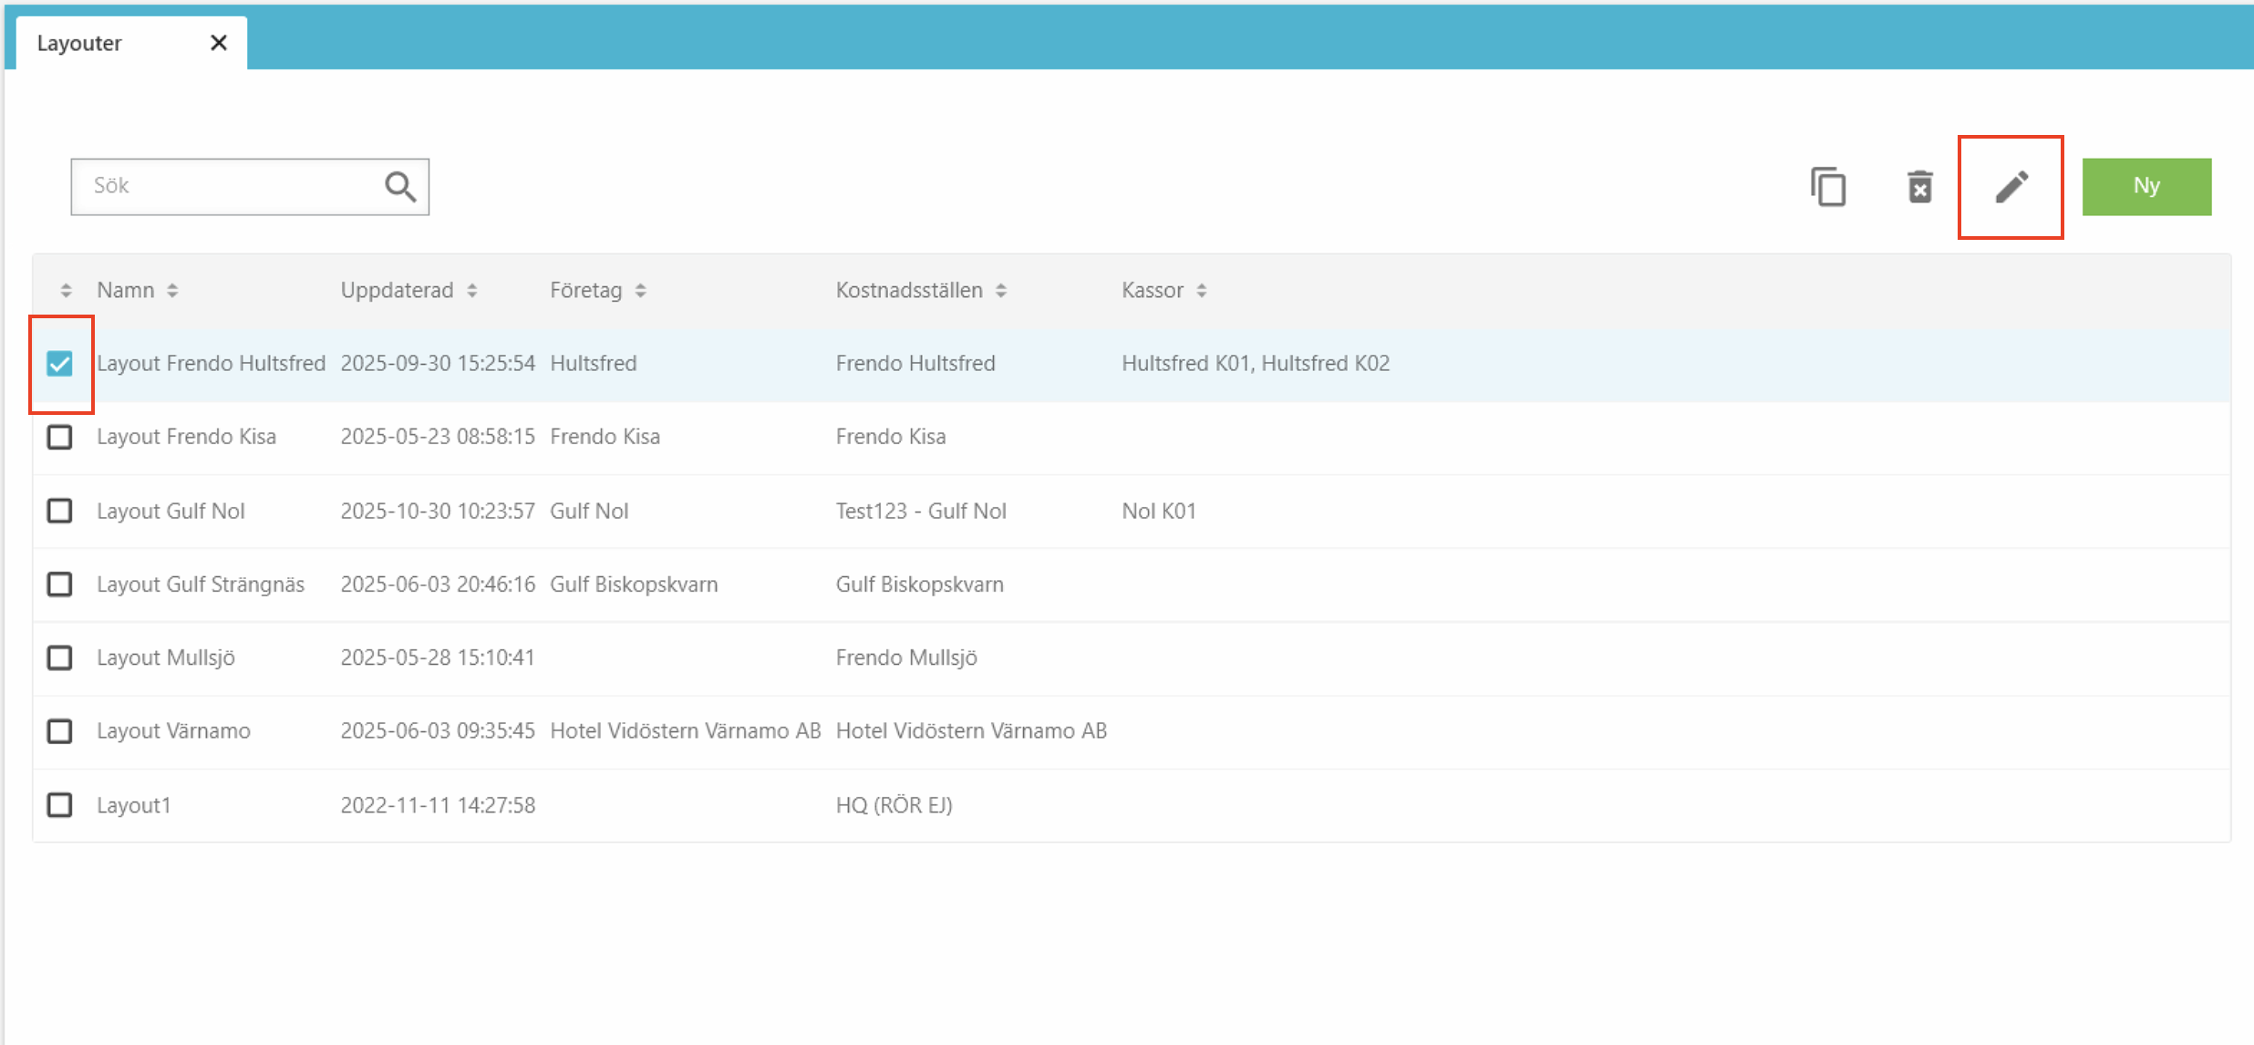Screen dimensions: 2254x1045
Task: Sort by Namn column arrows
Action: pos(172,291)
